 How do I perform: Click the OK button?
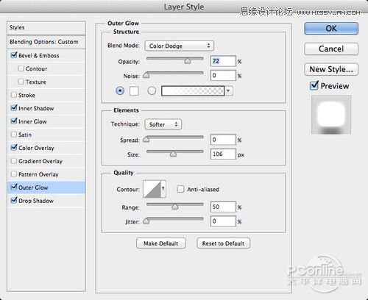point(331,29)
